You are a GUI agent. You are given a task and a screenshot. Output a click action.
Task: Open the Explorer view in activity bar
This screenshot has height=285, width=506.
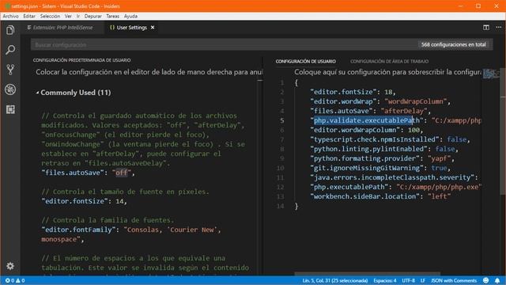(x=10, y=30)
